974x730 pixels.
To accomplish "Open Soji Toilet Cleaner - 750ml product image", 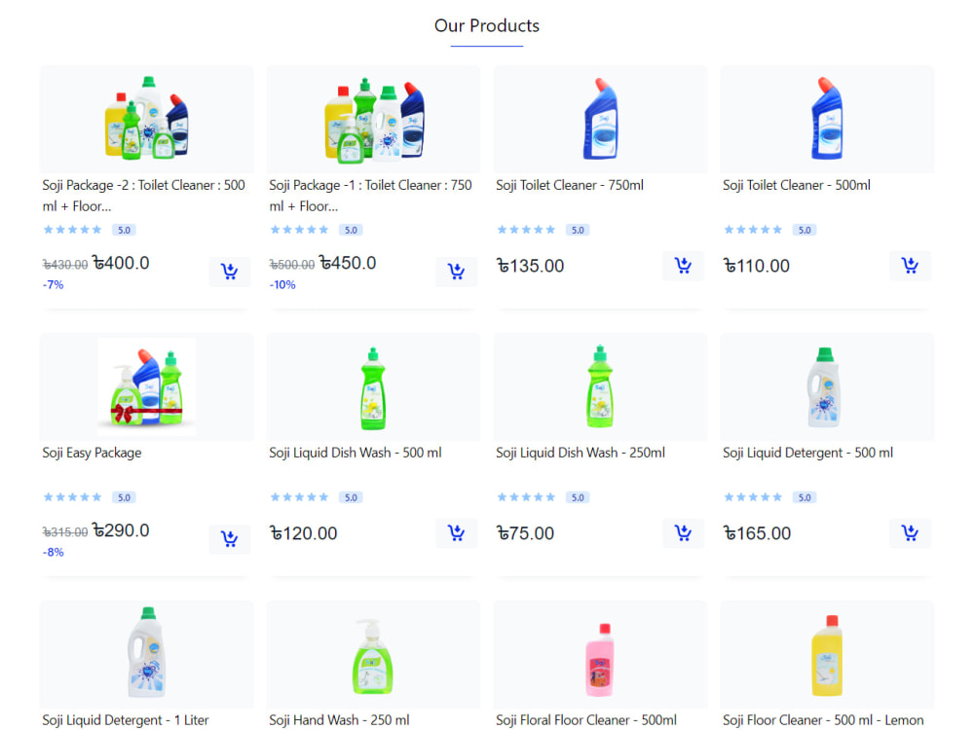I will pyautogui.click(x=600, y=119).
